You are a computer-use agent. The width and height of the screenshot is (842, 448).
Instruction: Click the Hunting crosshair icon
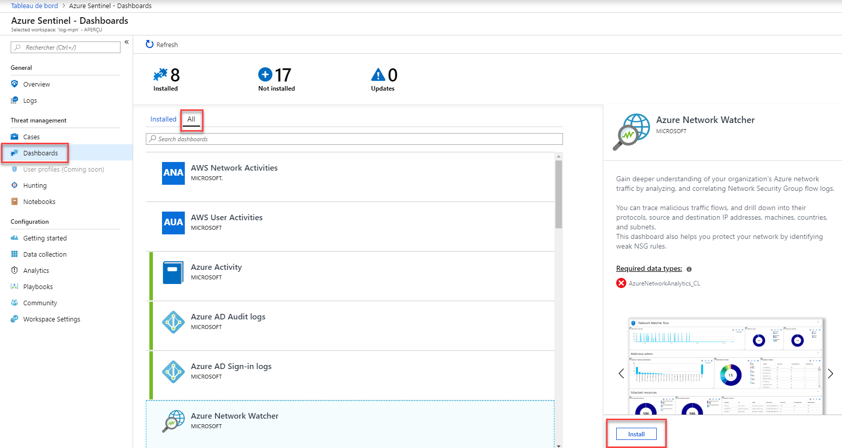pos(14,185)
